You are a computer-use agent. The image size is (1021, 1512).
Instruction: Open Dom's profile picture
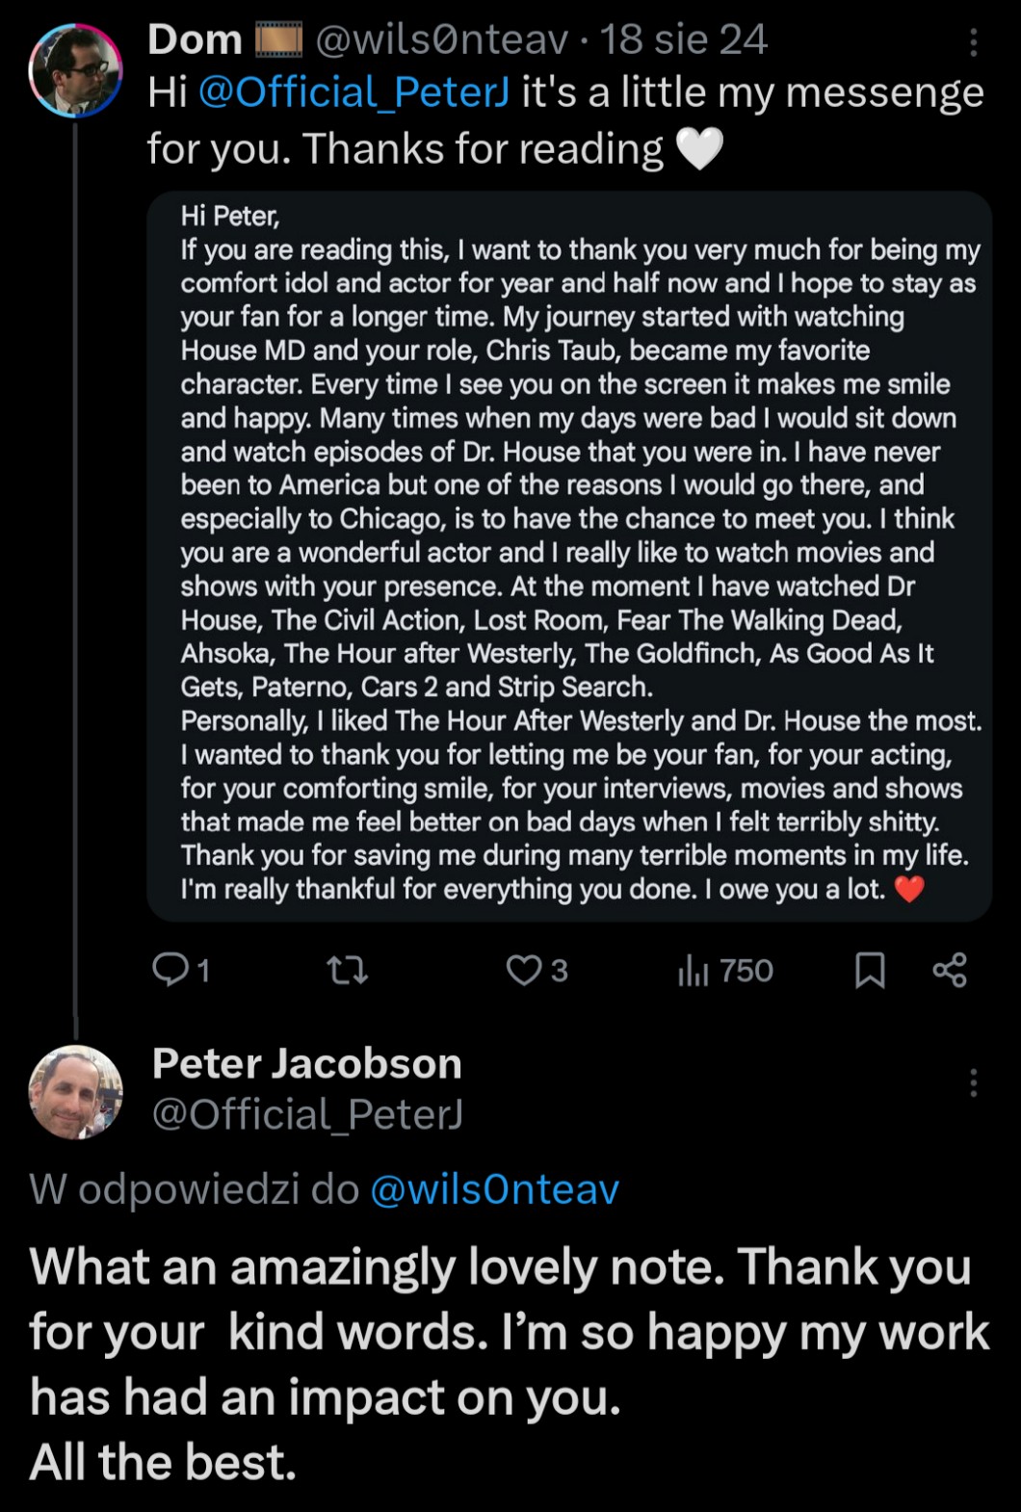tap(76, 71)
